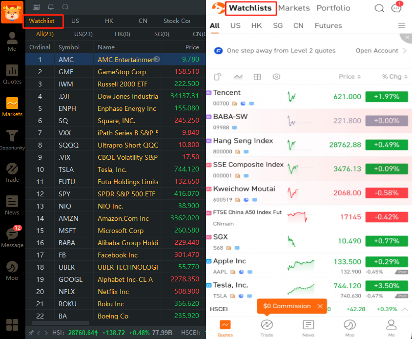The height and width of the screenshot is (339, 412).
Task: Switch to the desktop US tab
Action: [75, 21]
